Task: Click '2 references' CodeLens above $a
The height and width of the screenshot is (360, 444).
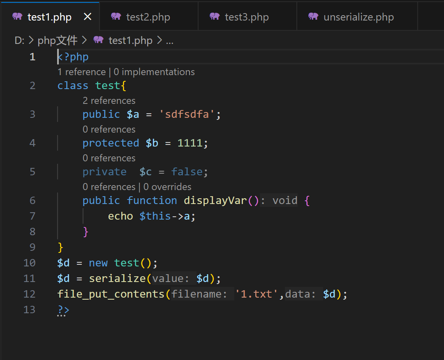Action: click(x=109, y=101)
